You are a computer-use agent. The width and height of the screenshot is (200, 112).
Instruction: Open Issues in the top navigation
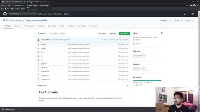[x=50, y=14]
